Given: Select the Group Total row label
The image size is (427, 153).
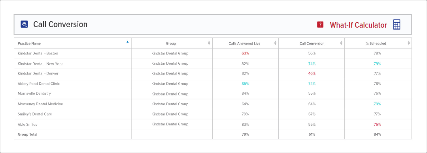Looking at the screenshot, I should pyautogui.click(x=28, y=134).
